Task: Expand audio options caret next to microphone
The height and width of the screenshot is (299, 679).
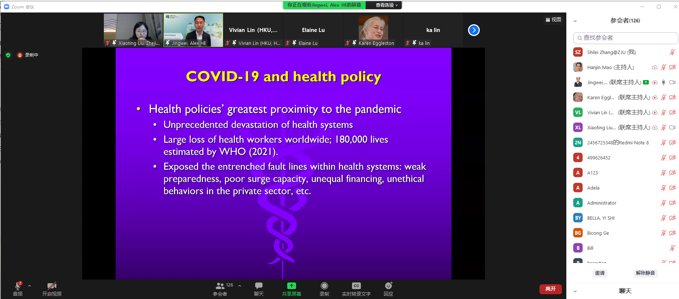Action: pyautogui.click(x=29, y=286)
